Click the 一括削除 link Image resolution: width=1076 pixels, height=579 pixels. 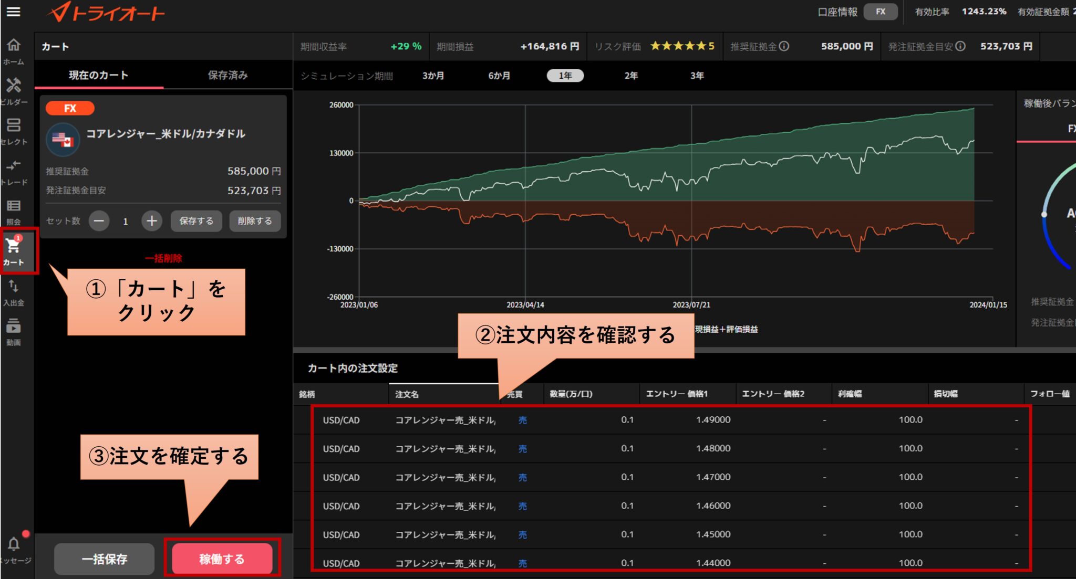163,258
